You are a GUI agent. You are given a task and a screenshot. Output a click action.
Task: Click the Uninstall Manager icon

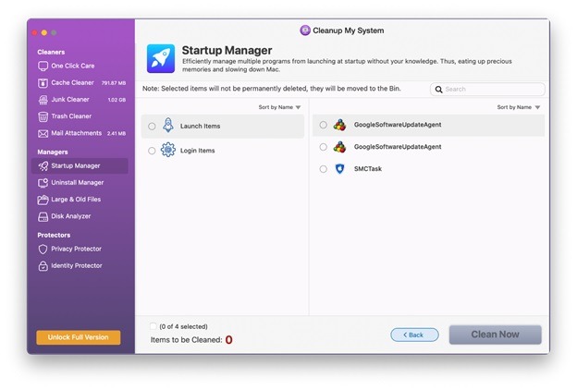click(x=43, y=183)
